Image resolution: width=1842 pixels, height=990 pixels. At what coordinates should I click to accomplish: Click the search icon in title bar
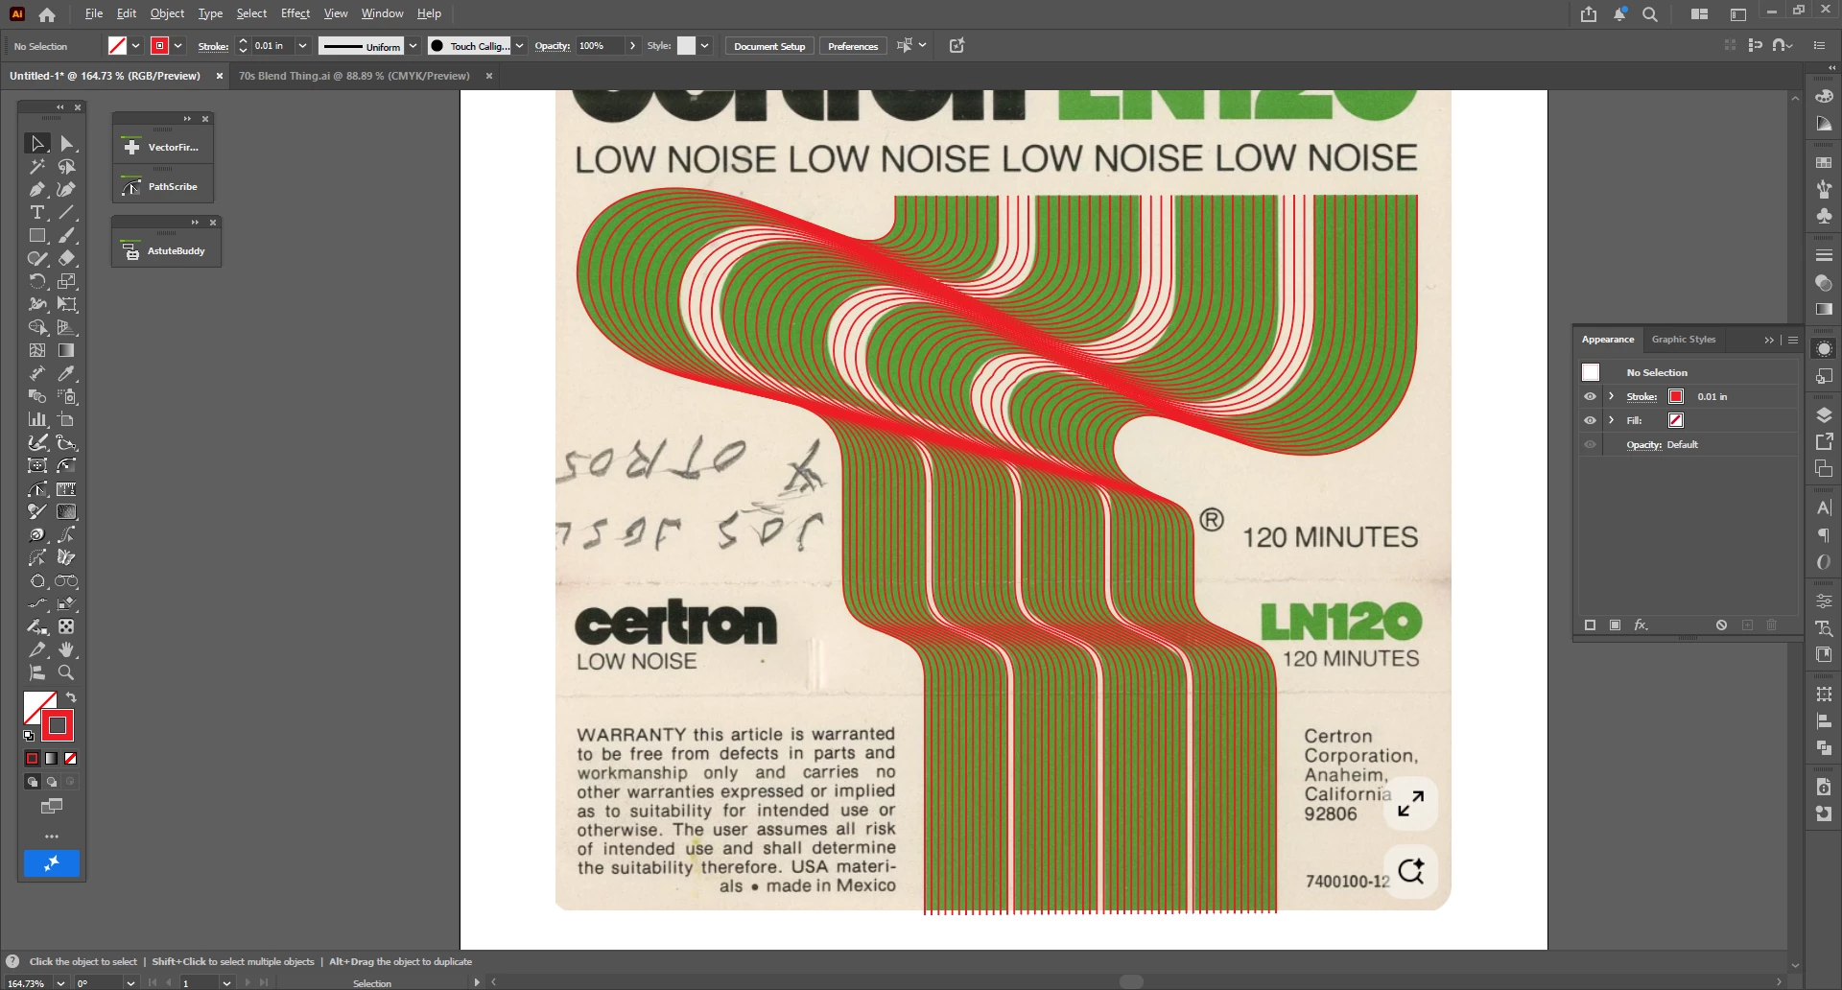[1650, 14]
